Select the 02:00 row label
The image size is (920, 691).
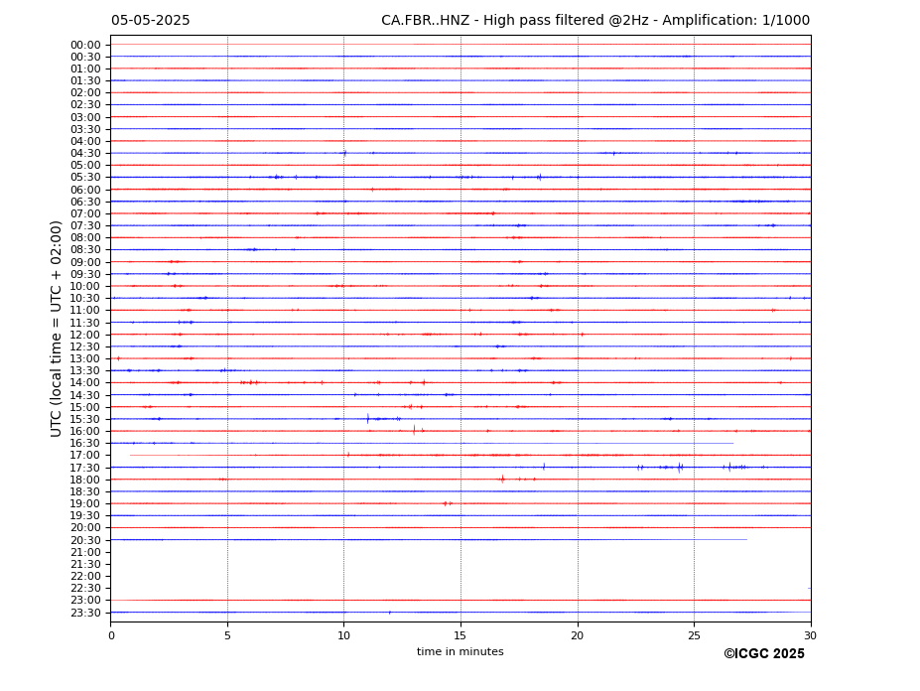tap(85, 92)
